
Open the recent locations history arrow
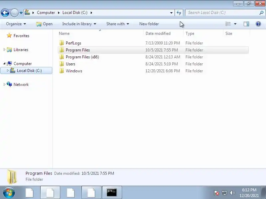21,13
